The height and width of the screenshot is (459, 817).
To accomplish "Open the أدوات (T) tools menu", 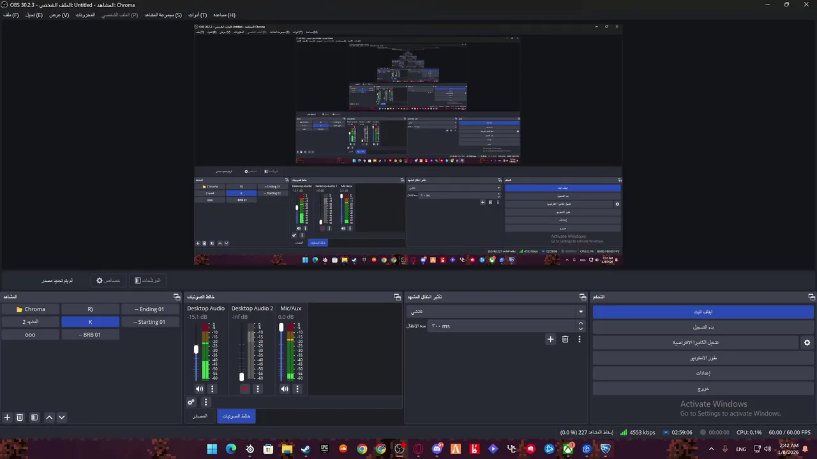I will pyautogui.click(x=197, y=15).
